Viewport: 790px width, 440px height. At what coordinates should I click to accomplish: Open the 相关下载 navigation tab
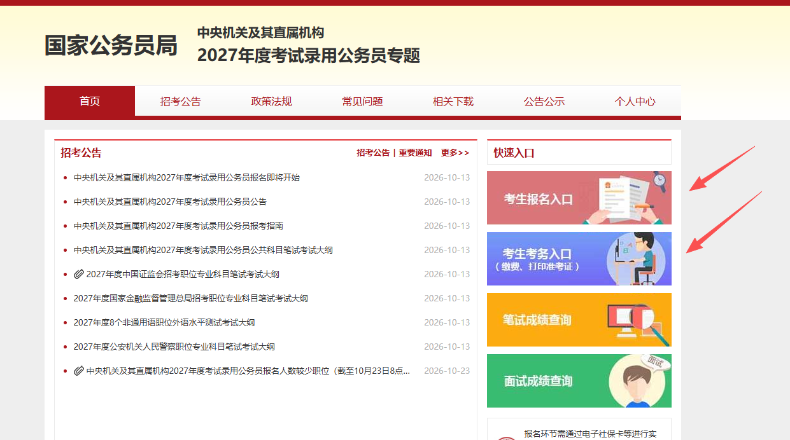453,101
